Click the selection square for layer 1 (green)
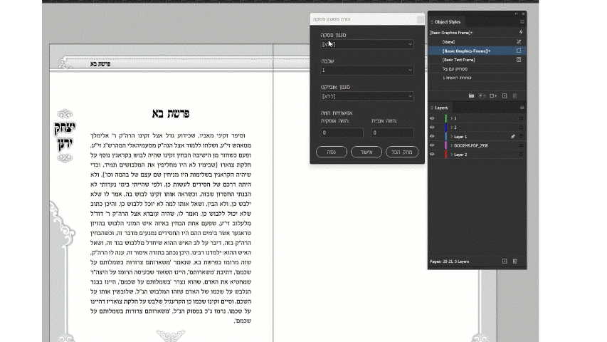 click(x=521, y=118)
